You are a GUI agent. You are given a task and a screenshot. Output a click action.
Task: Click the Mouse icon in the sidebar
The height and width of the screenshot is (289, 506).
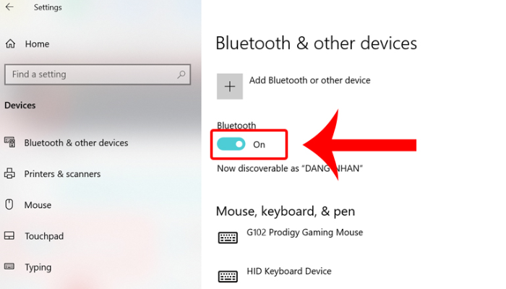(x=9, y=204)
